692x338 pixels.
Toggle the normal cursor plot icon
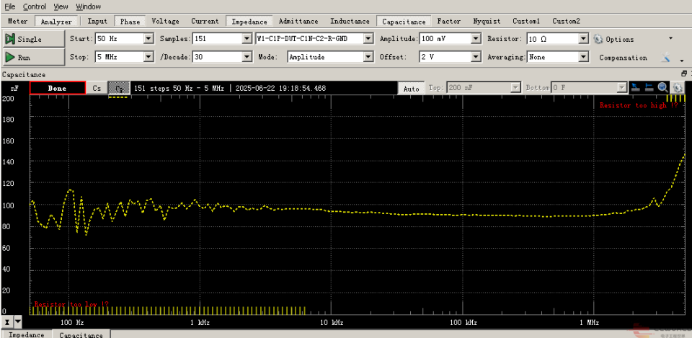click(635, 87)
